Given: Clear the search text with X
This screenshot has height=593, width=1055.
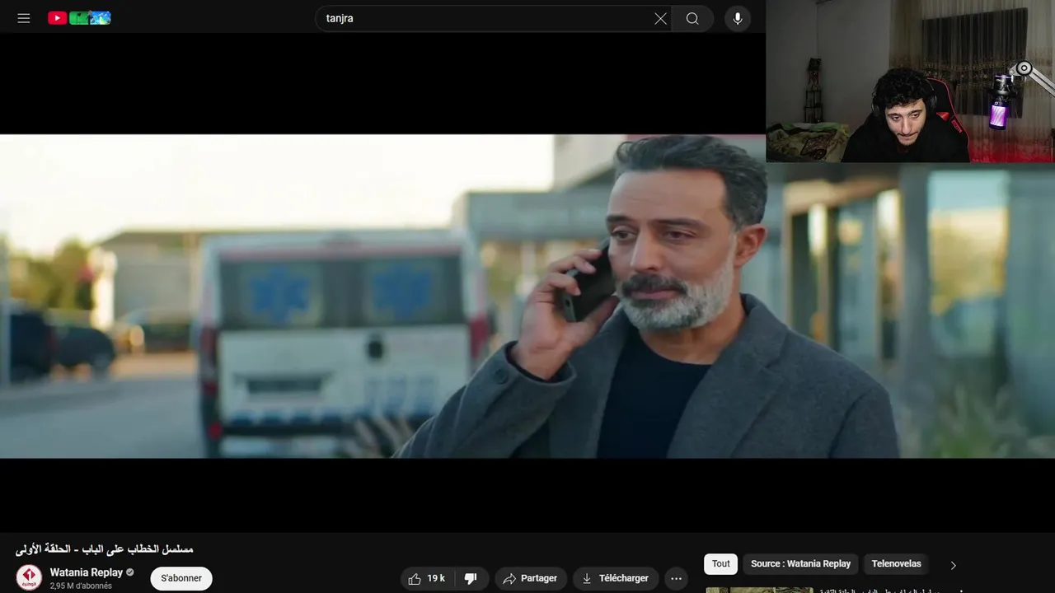Looking at the screenshot, I should click(660, 18).
